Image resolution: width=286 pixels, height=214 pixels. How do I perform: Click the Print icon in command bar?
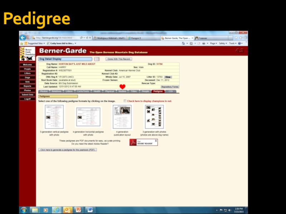coord(203,44)
